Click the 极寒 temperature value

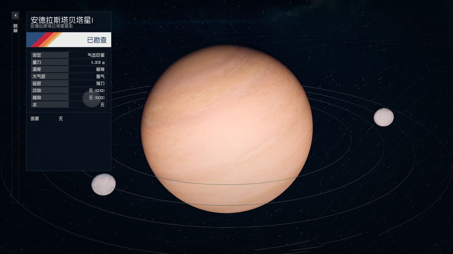[x=101, y=69]
